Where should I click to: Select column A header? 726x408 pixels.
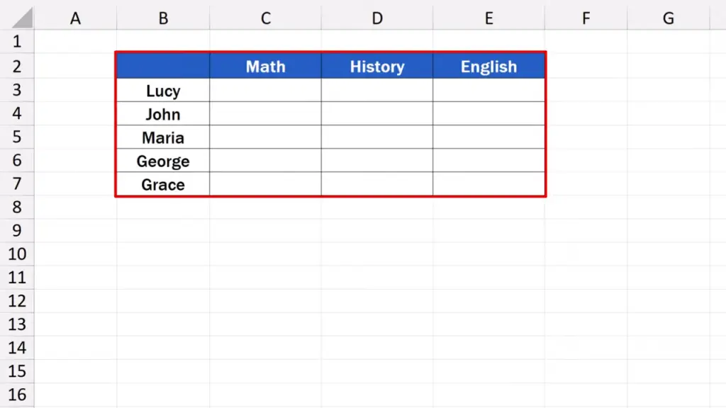point(75,18)
